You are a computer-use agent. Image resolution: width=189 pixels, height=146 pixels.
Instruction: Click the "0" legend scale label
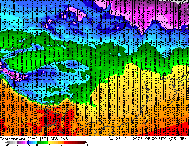37,145
